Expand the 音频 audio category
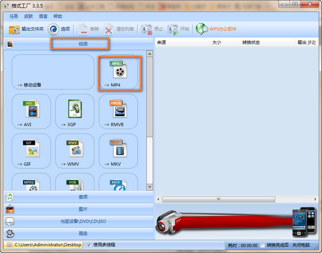 click(78, 197)
